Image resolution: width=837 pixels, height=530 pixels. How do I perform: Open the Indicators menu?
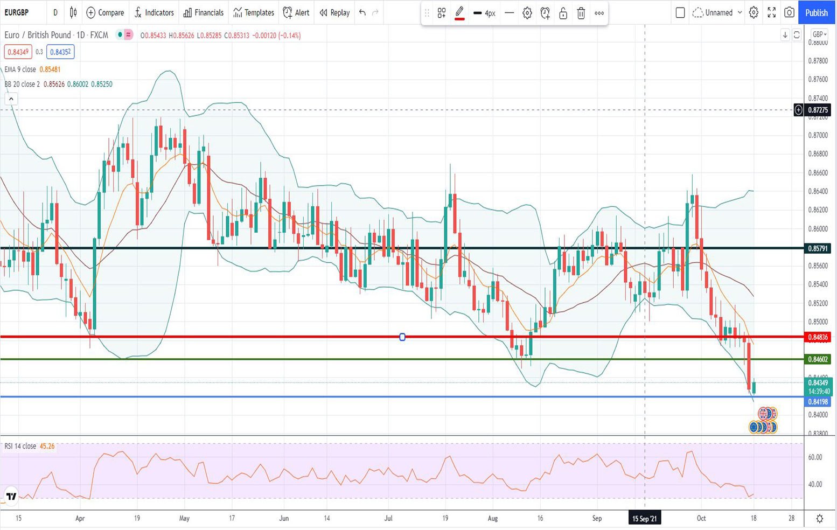click(x=154, y=12)
